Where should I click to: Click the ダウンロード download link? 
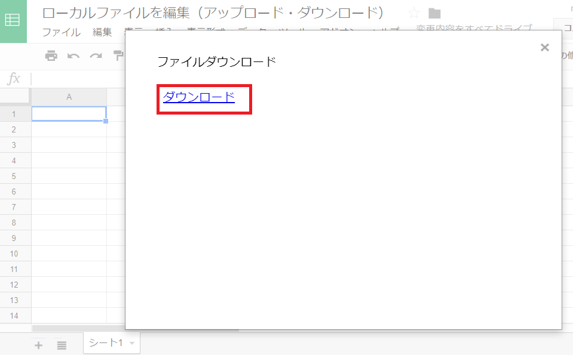(x=199, y=97)
